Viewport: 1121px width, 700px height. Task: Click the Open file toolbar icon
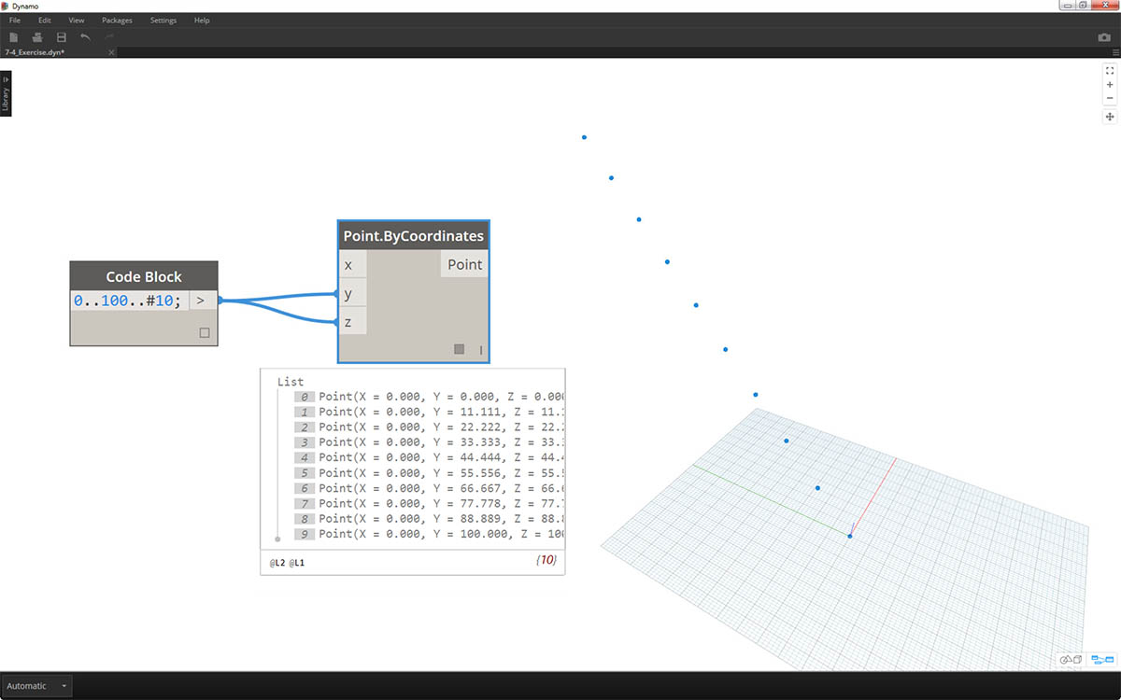click(x=37, y=37)
